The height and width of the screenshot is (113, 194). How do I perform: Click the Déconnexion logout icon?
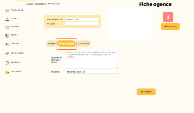point(7,72)
